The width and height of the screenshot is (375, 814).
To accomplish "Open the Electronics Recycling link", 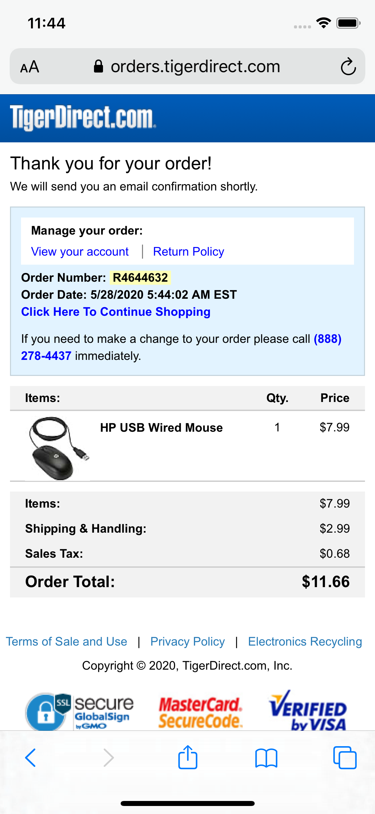I will [305, 642].
